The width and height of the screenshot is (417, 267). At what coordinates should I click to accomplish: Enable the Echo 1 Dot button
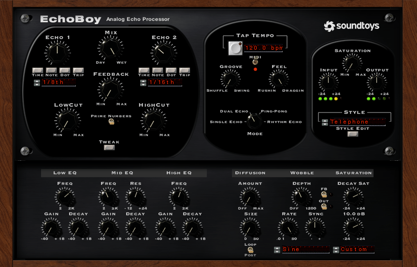pyautogui.click(x=65, y=70)
